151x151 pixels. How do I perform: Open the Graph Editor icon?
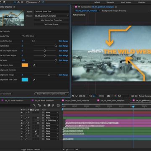pos(58,105)
